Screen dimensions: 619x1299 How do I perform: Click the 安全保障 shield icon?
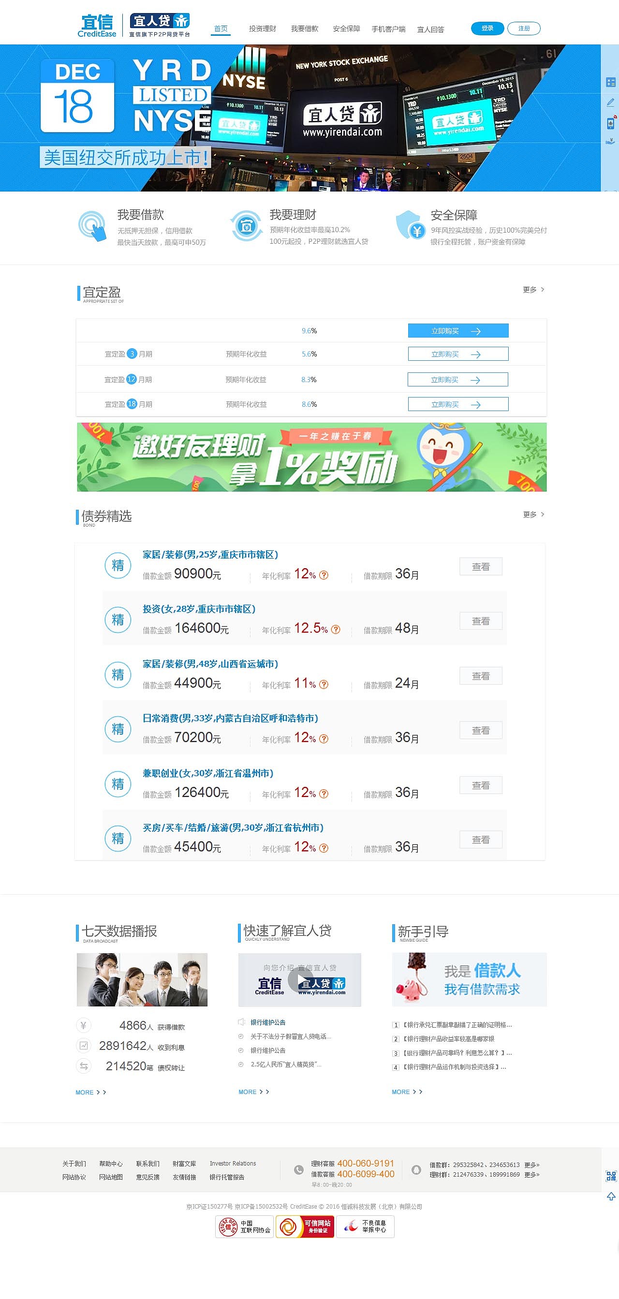click(410, 225)
